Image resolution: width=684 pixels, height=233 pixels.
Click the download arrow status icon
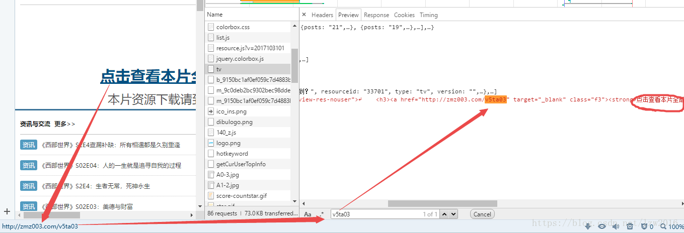point(587,227)
